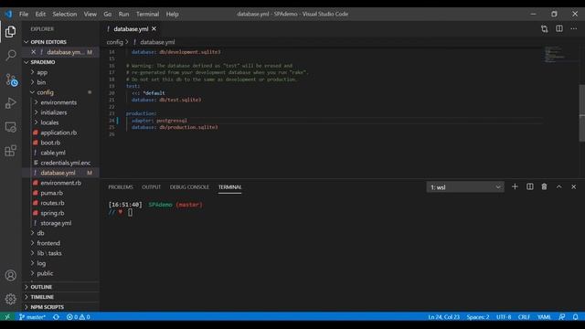The image size is (585, 329).
Task: Expand the app folder
Action: click(42, 72)
